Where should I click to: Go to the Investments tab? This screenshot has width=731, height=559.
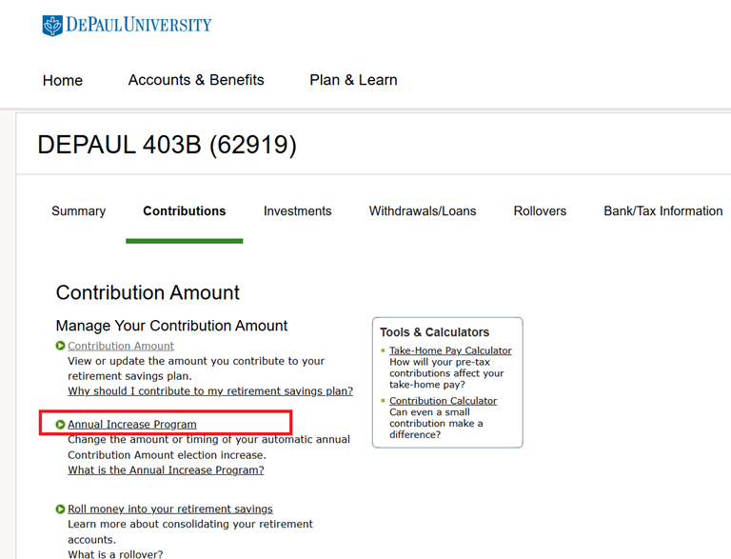[297, 211]
